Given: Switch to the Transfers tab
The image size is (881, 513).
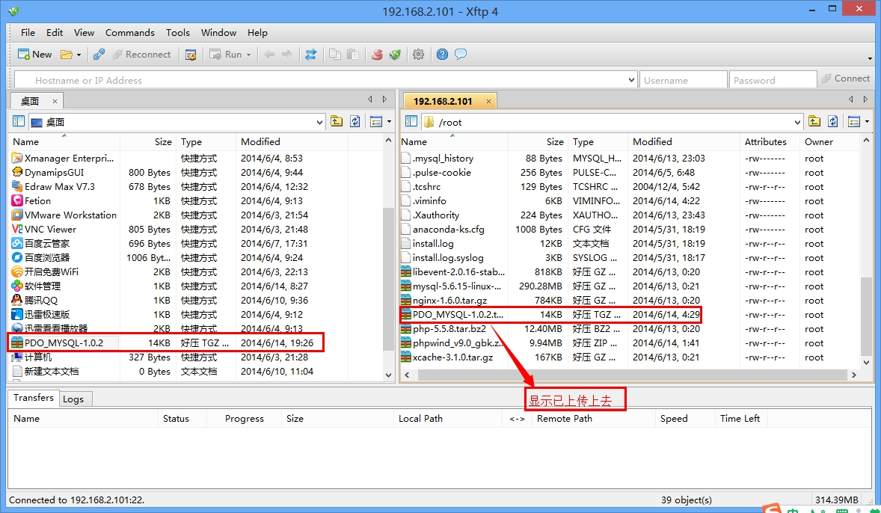Looking at the screenshot, I should (34, 398).
